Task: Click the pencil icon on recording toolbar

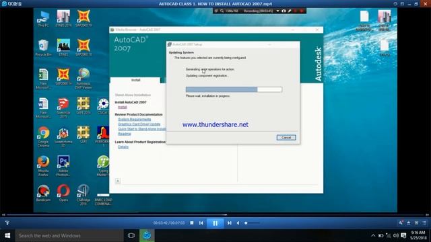Action: (x=290, y=11)
